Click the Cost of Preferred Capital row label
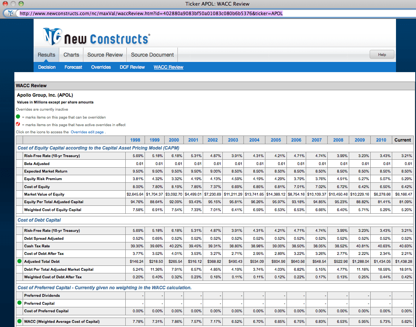416x327 pixels. [46, 311]
